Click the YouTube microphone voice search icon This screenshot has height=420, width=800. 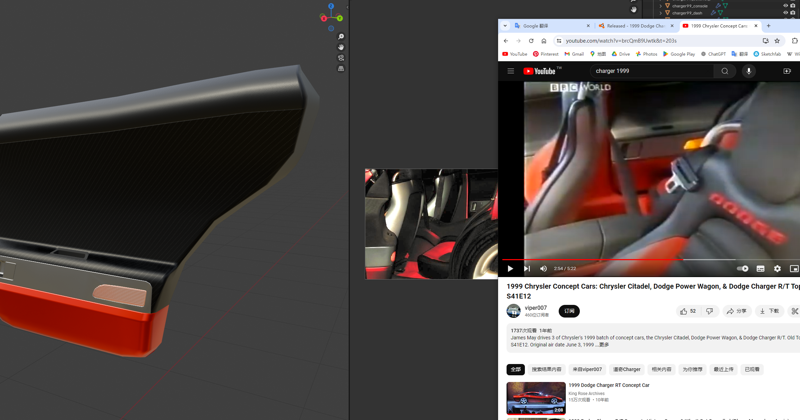click(x=749, y=71)
